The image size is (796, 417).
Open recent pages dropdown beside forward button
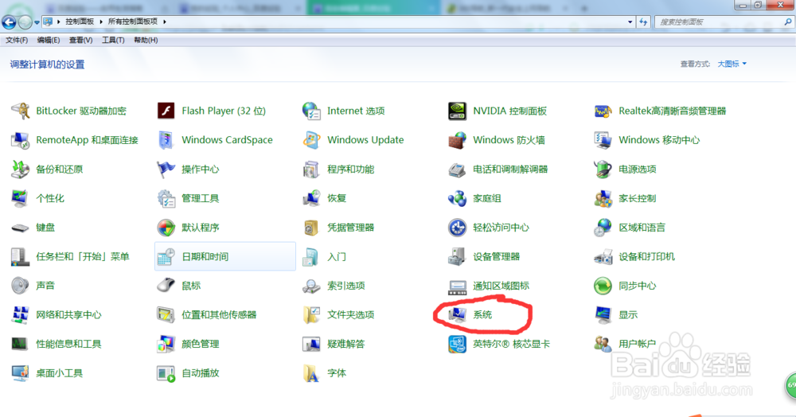(37, 22)
